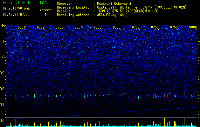Click the 0.8 kHz axis label
This screenshot has height=127, width=200.
point(3,89)
